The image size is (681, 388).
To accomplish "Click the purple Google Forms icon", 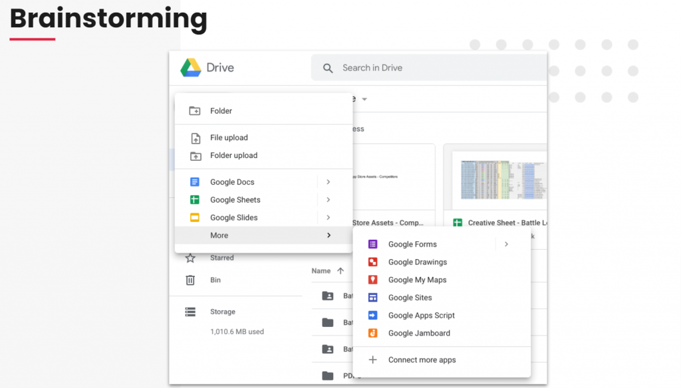I will point(372,244).
